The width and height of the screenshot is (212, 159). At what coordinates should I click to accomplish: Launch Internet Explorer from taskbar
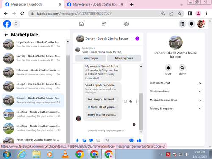22,154
